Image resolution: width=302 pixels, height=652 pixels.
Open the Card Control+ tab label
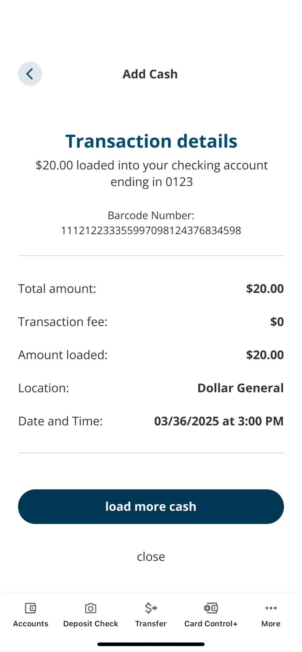211,624
